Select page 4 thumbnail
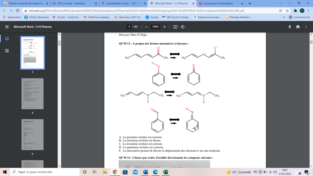The width and height of the screenshot is (313, 176). (33, 53)
